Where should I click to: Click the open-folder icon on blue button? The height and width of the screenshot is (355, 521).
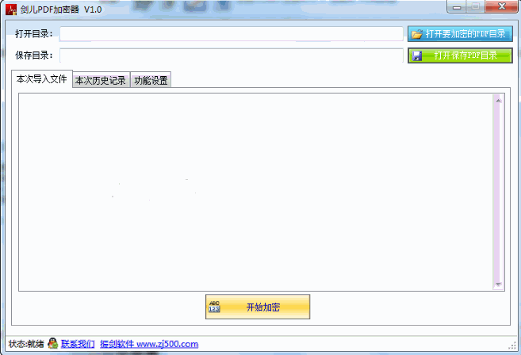tap(416, 34)
